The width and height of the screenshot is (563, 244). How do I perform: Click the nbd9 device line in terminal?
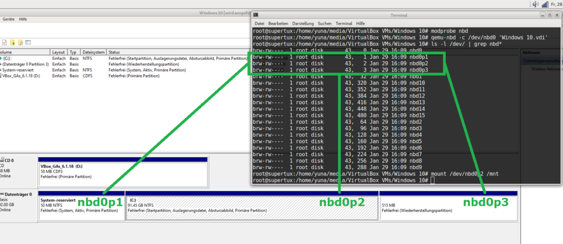pyautogui.click(x=338, y=167)
